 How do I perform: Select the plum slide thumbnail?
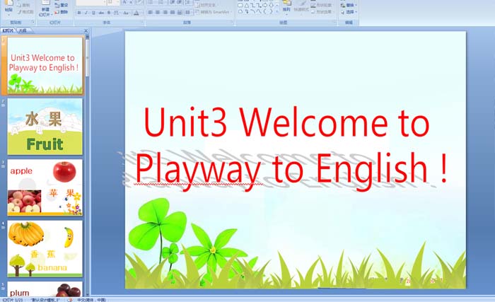point(45,289)
